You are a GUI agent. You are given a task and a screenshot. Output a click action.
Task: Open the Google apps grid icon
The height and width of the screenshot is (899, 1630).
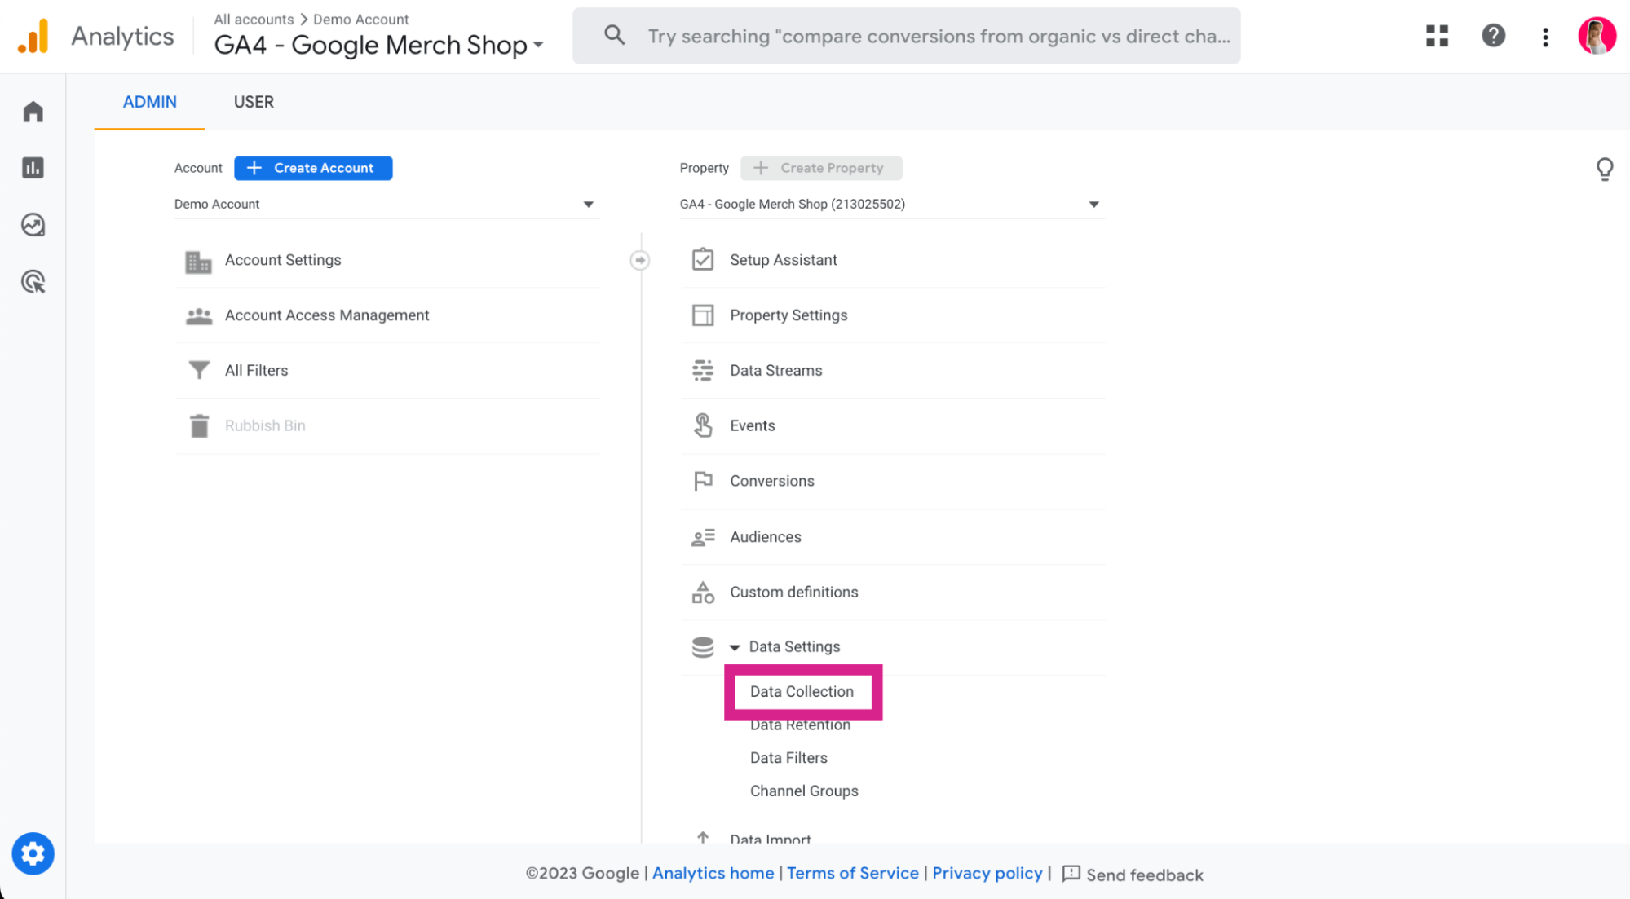1437,36
